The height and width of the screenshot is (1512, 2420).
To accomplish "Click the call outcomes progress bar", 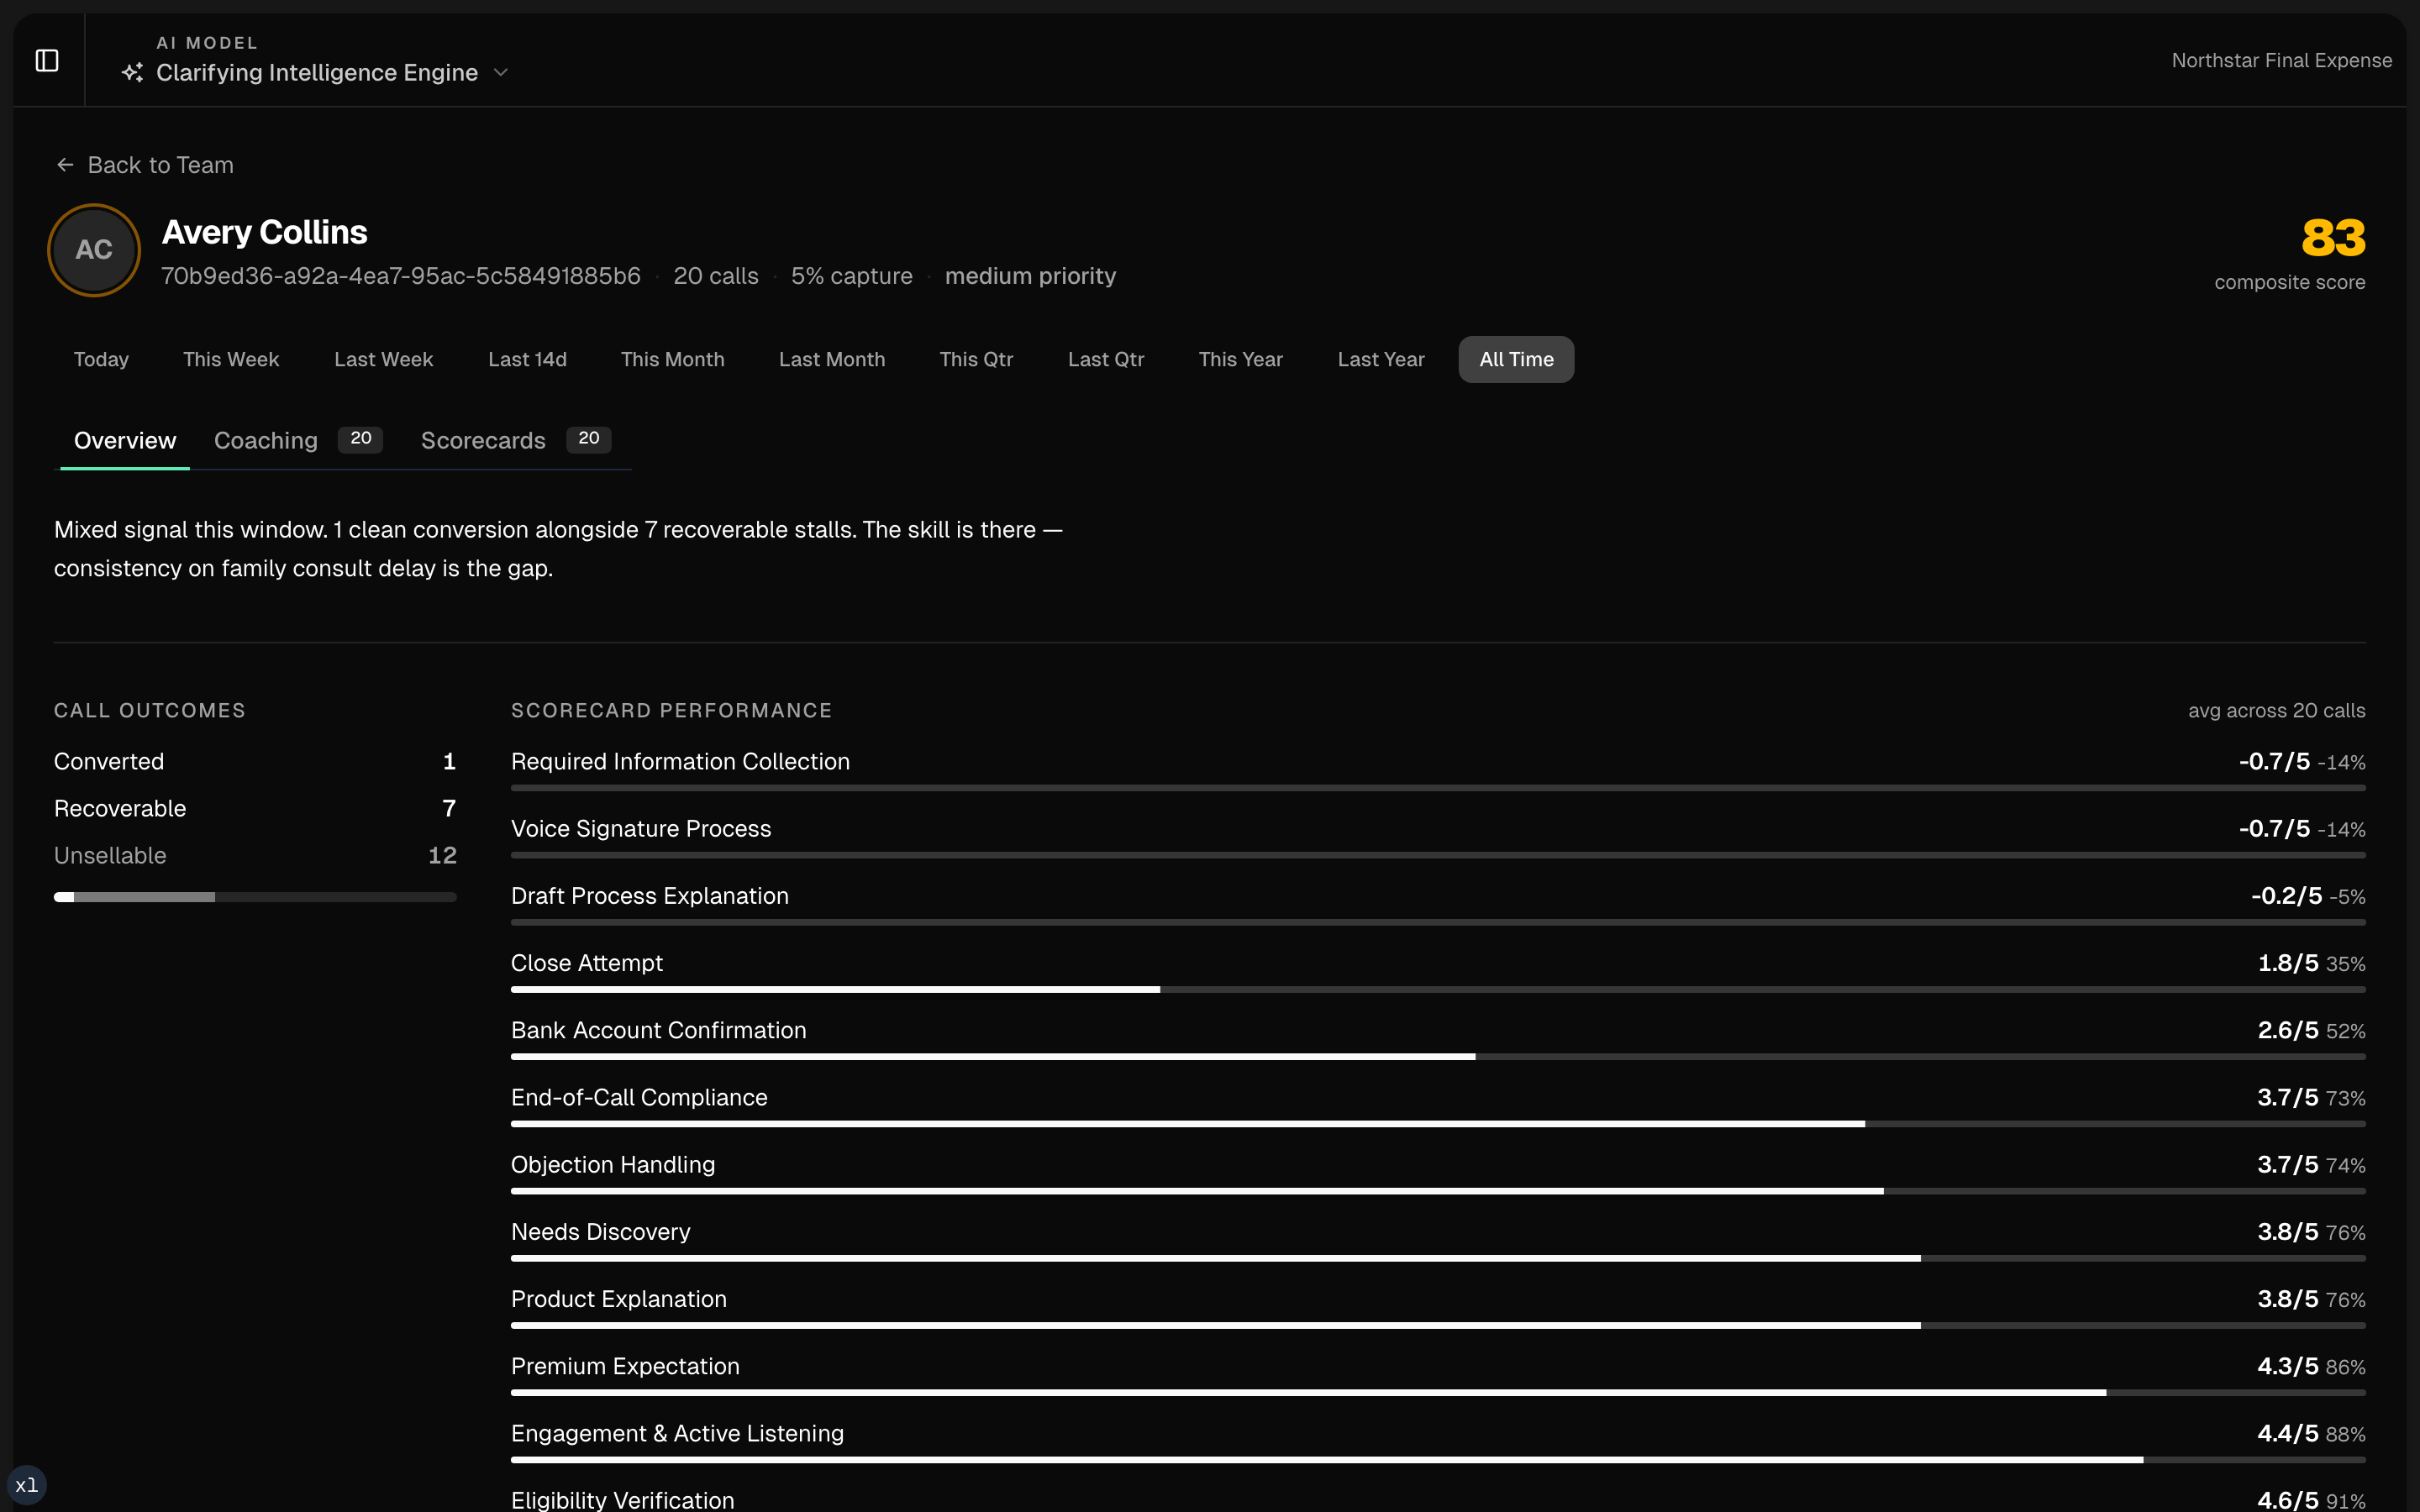I will tap(255, 897).
